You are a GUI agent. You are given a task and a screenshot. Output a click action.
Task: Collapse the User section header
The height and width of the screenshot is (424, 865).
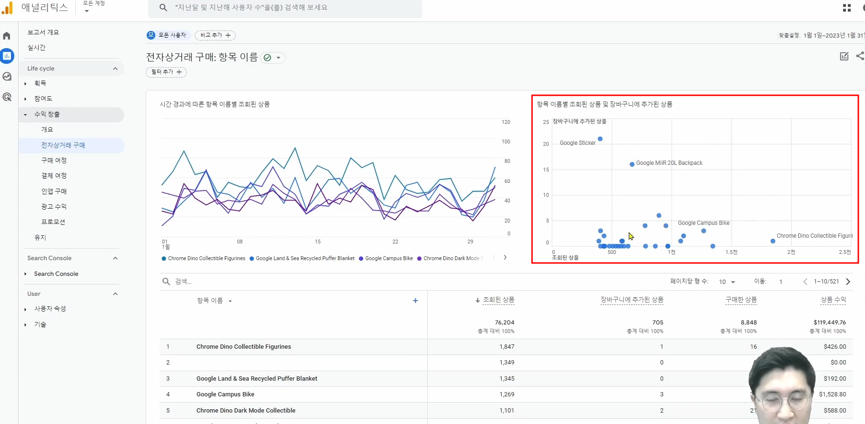(71, 294)
